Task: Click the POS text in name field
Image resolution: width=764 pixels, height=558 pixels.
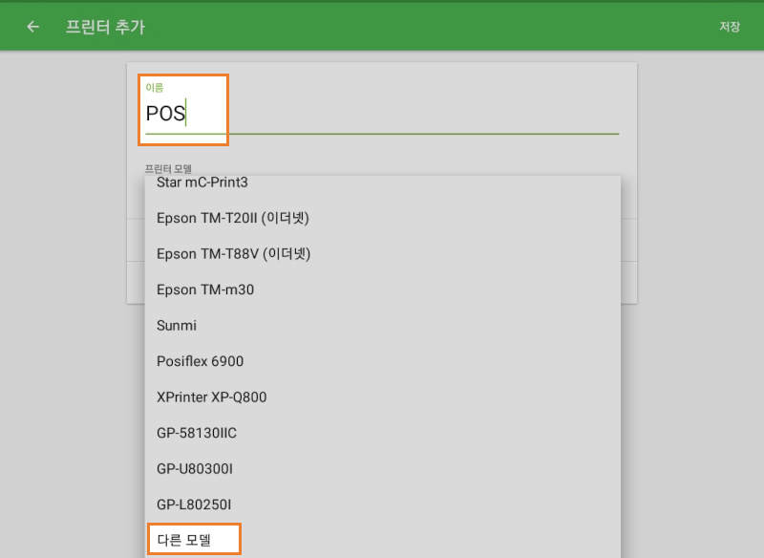Action: 165,114
